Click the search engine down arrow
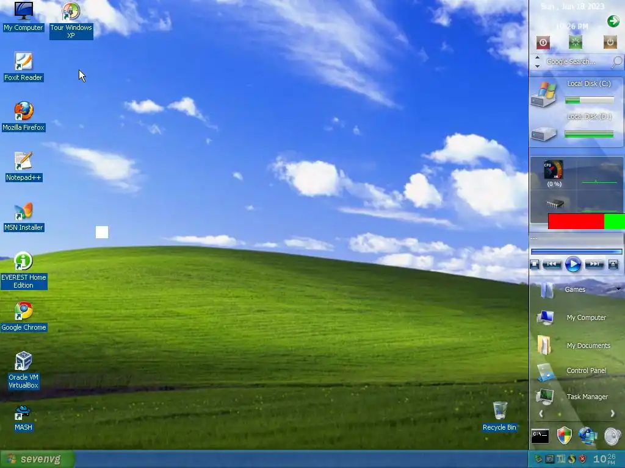This screenshot has width=625, height=468. coord(537,66)
